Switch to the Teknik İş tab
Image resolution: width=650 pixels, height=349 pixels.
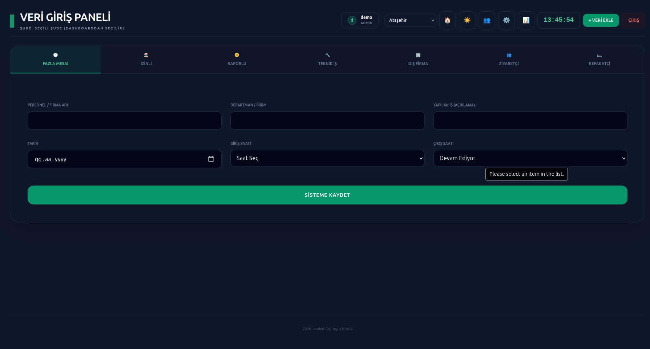click(327, 60)
